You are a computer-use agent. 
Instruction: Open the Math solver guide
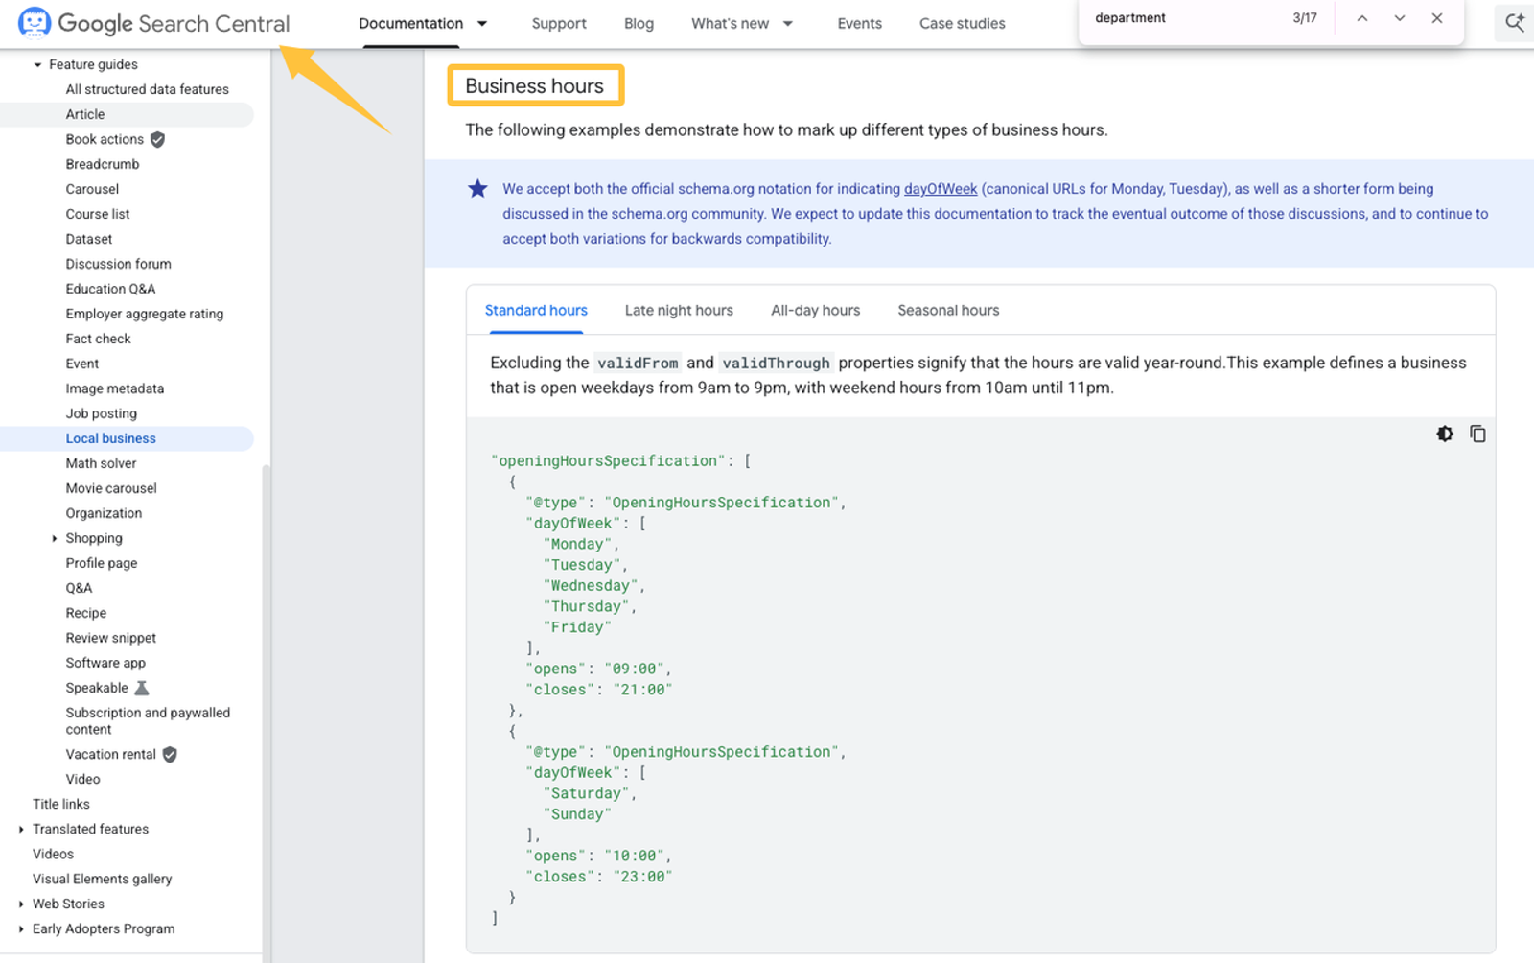(x=101, y=463)
